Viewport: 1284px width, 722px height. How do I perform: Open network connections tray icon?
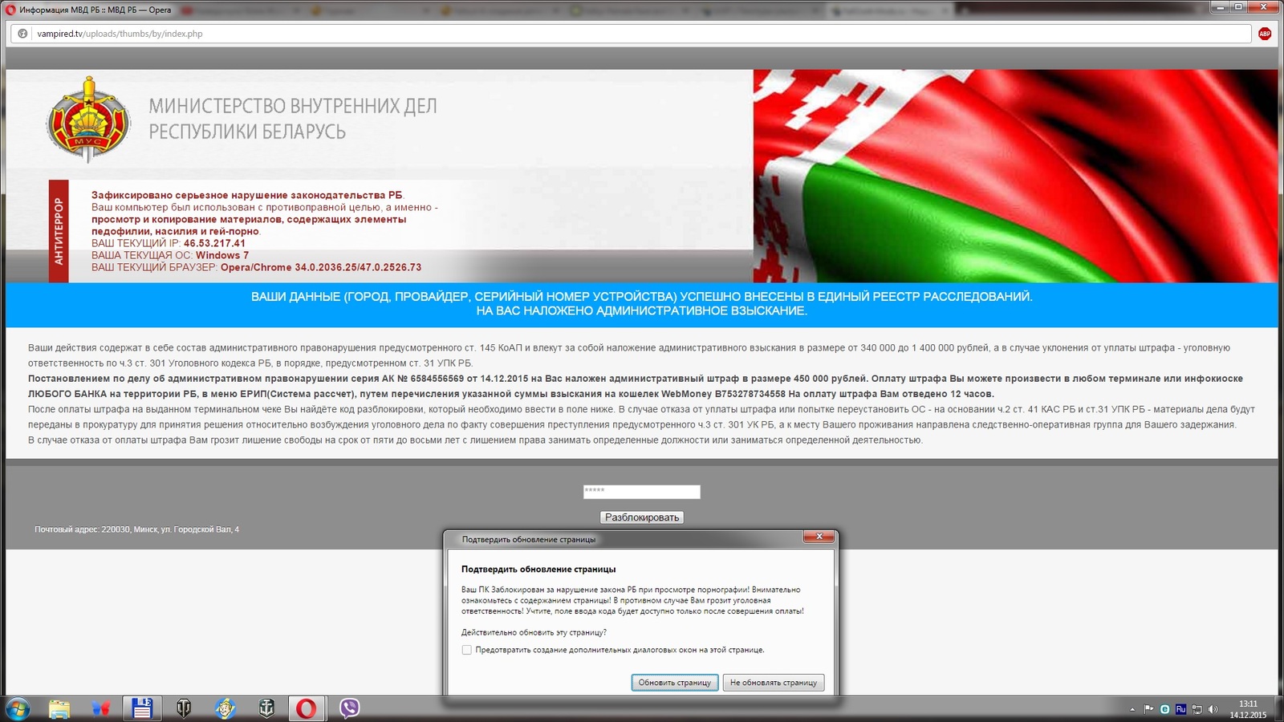[x=1197, y=709]
